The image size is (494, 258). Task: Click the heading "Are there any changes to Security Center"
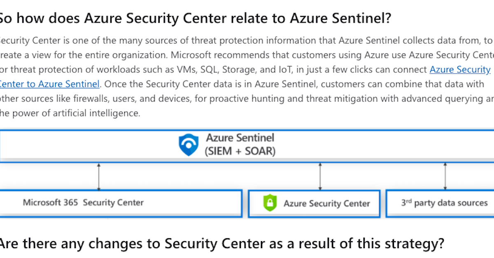pyautogui.click(x=221, y=244)
